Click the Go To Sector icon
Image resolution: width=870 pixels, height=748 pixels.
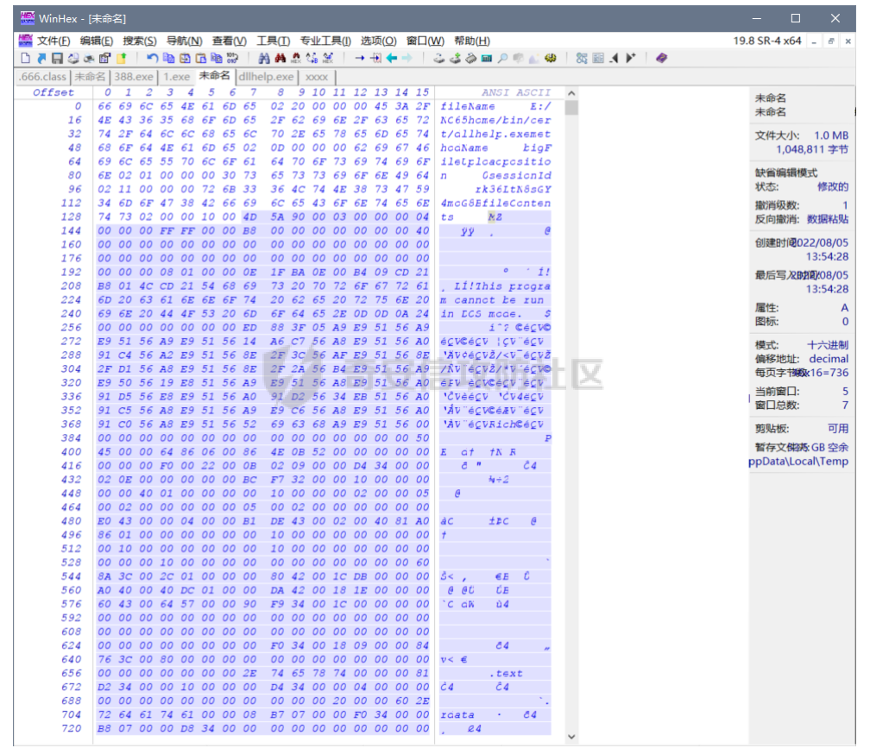pos(375,58)
